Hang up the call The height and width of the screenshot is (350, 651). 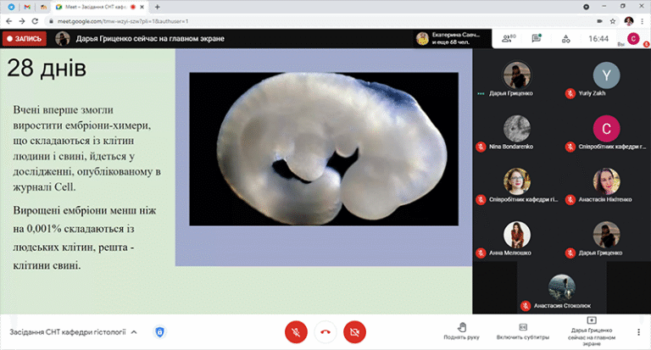coord(325,332)
